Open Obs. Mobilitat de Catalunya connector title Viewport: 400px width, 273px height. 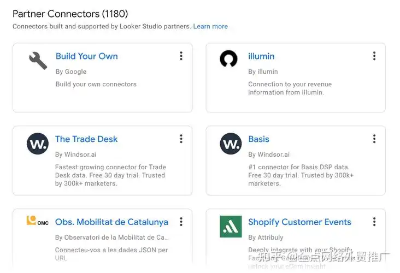click(x=111, y=222)
